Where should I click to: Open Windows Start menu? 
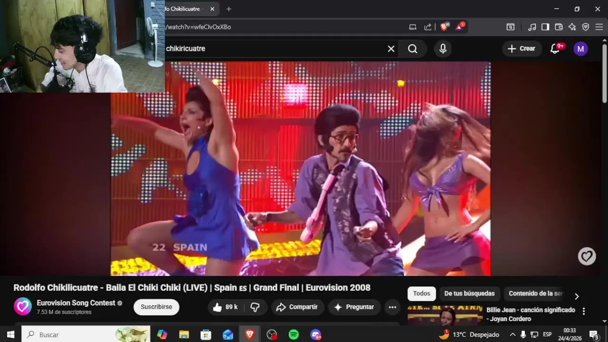pos(10,334)
